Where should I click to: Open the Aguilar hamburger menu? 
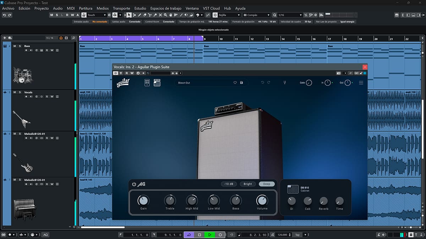pyautogui.click(x=361, y=82)
